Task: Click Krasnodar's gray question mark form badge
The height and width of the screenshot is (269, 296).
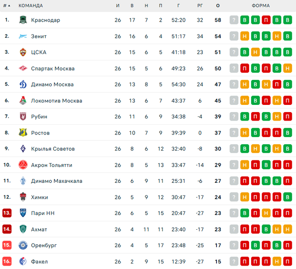Action: (x=234, y=20)
